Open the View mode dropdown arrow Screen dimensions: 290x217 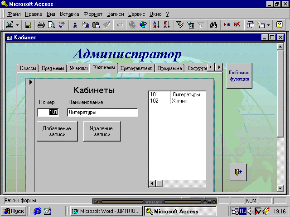tap(17, 25)
